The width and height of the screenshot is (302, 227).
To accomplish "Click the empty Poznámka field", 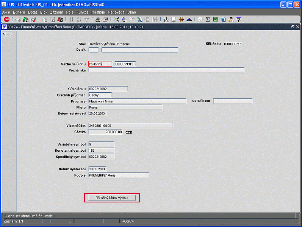I will click(166, 70).
